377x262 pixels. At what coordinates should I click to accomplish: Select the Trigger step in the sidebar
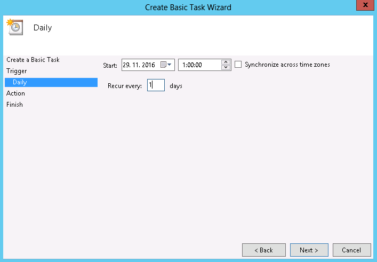[17, 71]
